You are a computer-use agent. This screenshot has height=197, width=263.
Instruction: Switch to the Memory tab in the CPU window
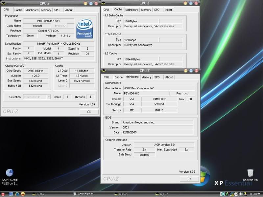(x=46, y=10)
